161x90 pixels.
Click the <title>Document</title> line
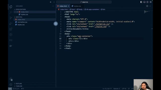[x=77, y=29]
